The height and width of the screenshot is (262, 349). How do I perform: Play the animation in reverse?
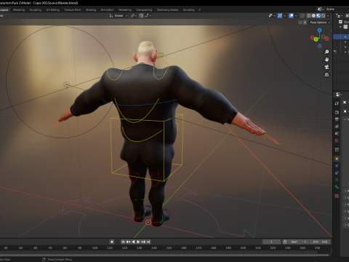click(133, 242)
